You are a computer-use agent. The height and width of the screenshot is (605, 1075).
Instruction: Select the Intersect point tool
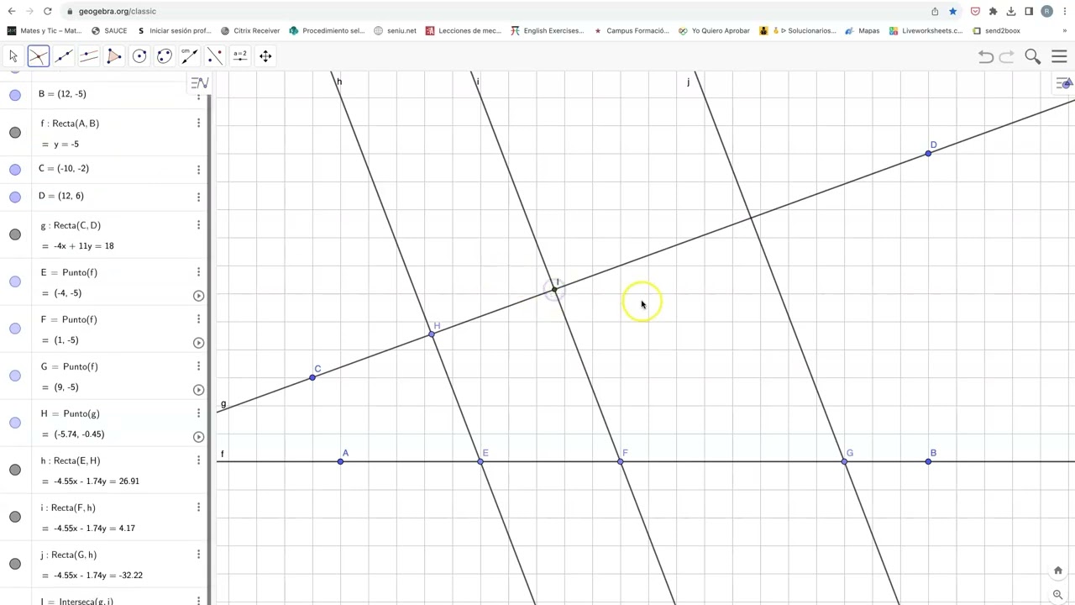(x=38, y=55)
